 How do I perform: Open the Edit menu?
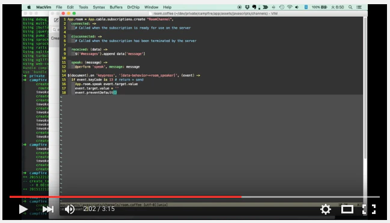pos(70,7)
